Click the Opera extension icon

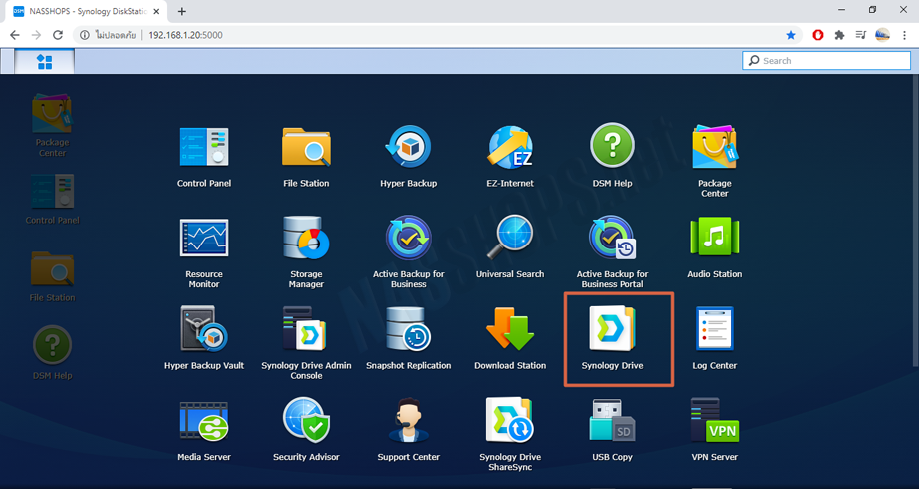tap(817, 35)
